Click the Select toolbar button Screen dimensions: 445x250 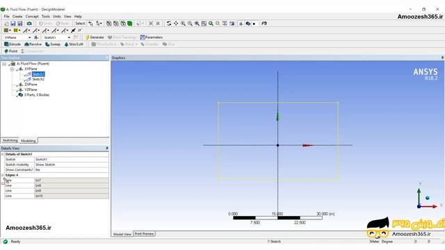80,24
